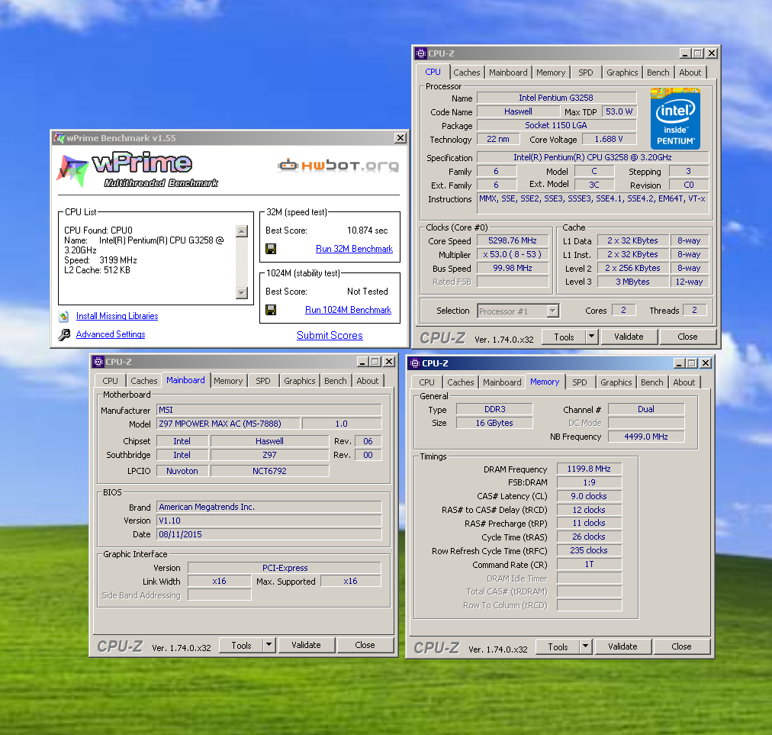Click LPCIO chip field NCT6792
Screen dimensions: 772x735
(x=269, y=471)
